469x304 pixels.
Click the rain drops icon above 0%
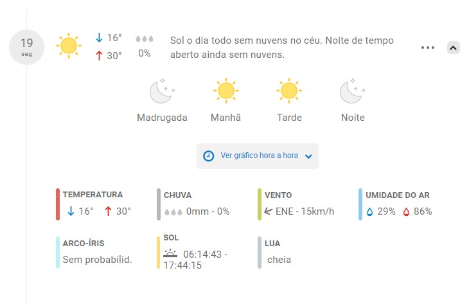145,39
